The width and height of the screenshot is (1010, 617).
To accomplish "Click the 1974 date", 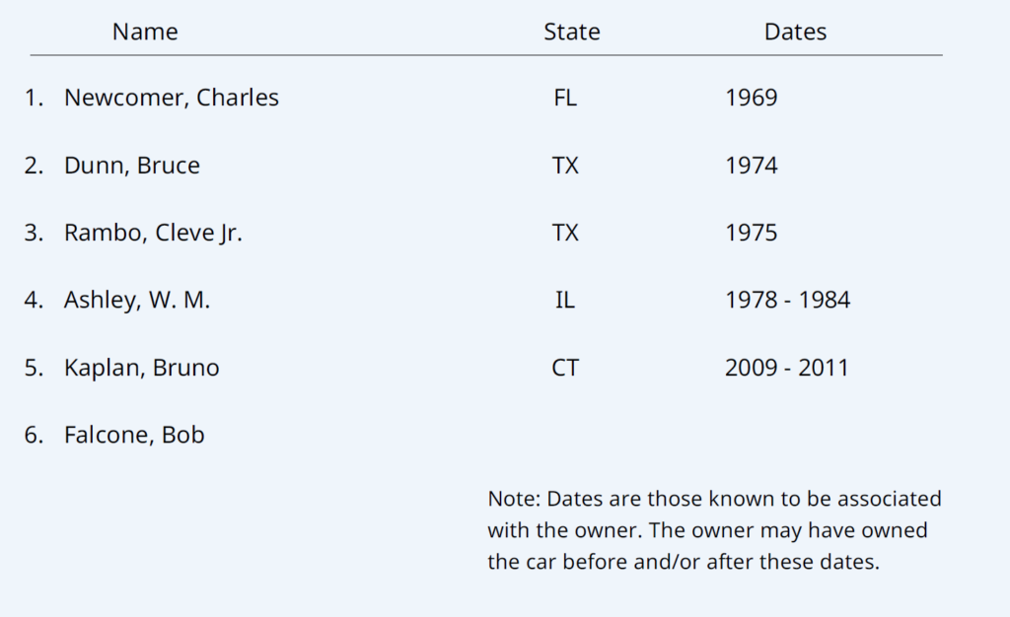I will 751,166.
